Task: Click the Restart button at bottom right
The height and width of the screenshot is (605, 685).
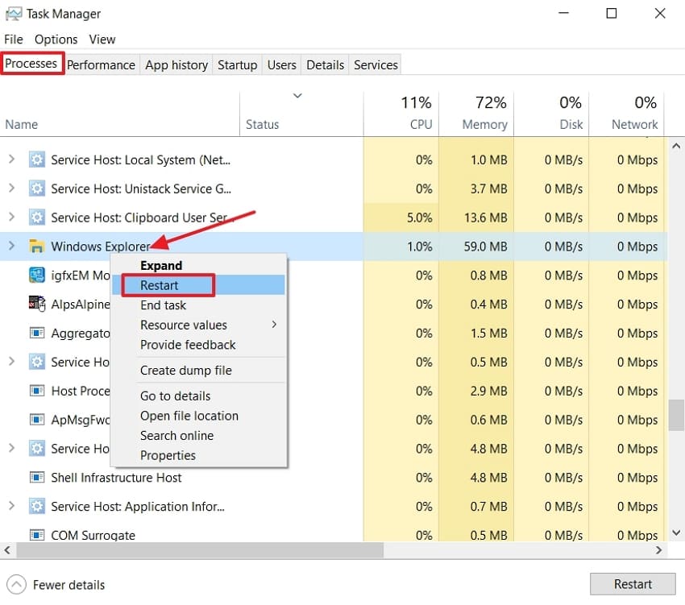Action: pyautogui.click(x=633, y=583)
